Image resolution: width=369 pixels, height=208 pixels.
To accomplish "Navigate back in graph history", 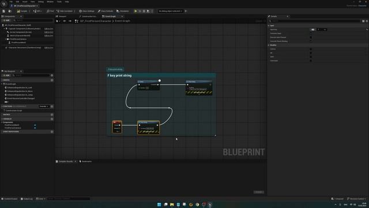I will [65, 21].
